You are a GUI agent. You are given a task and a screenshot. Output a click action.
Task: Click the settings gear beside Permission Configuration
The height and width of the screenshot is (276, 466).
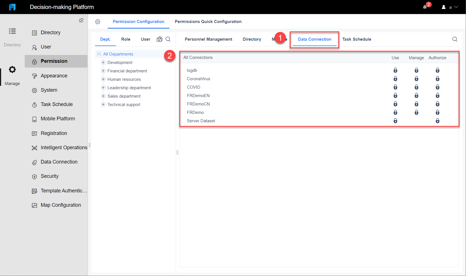[x=98, y=22]
